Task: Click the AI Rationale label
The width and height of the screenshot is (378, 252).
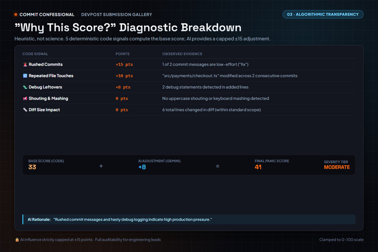Action: pyautogui.click(x=39, y=220)
